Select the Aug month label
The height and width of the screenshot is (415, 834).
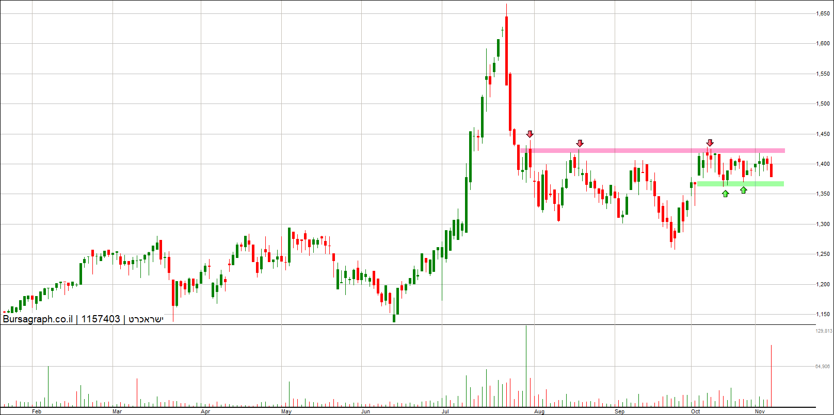(539, 411)
